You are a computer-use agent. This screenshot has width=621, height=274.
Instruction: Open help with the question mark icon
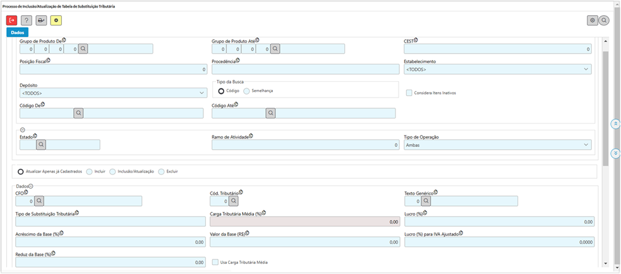coord(26,20)
